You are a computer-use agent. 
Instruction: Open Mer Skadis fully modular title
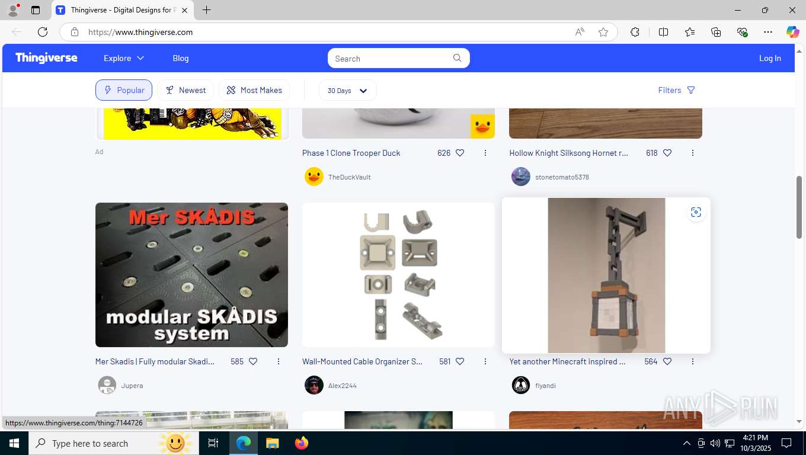[155, 361]
